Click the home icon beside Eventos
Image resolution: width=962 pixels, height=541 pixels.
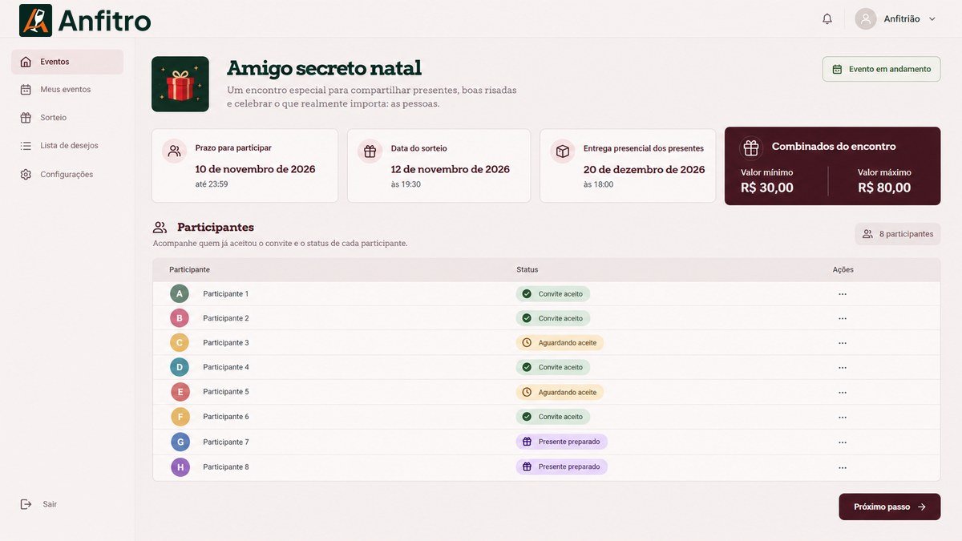click(x=26, y=62)
